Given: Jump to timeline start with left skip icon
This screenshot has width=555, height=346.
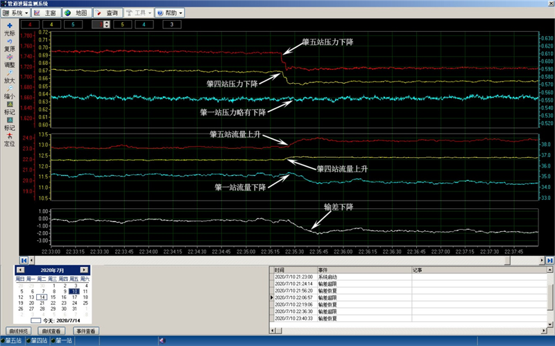Looking at the screenshot, I should (24, 259).
